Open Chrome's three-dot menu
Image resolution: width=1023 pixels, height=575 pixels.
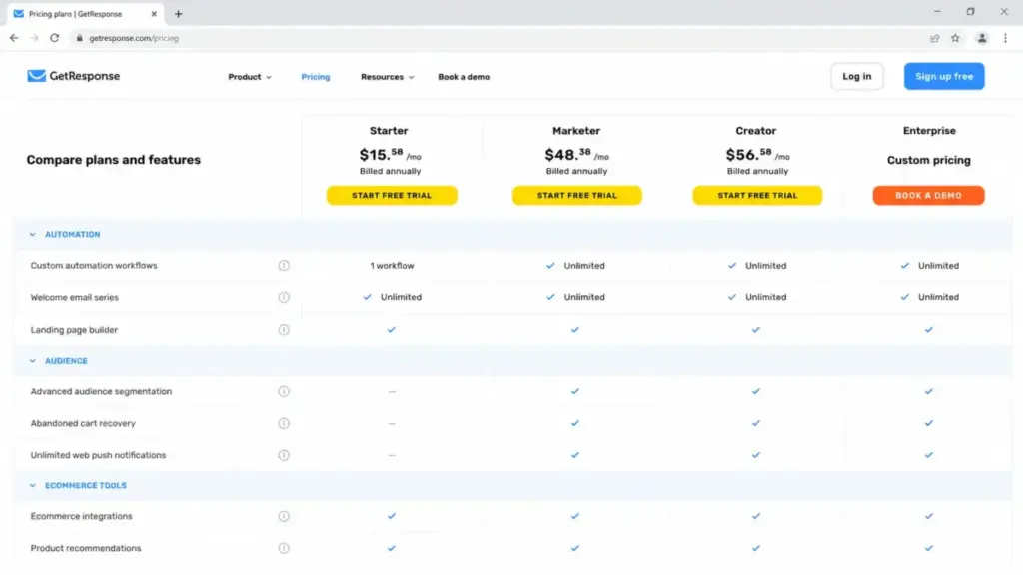(1005, 38)
